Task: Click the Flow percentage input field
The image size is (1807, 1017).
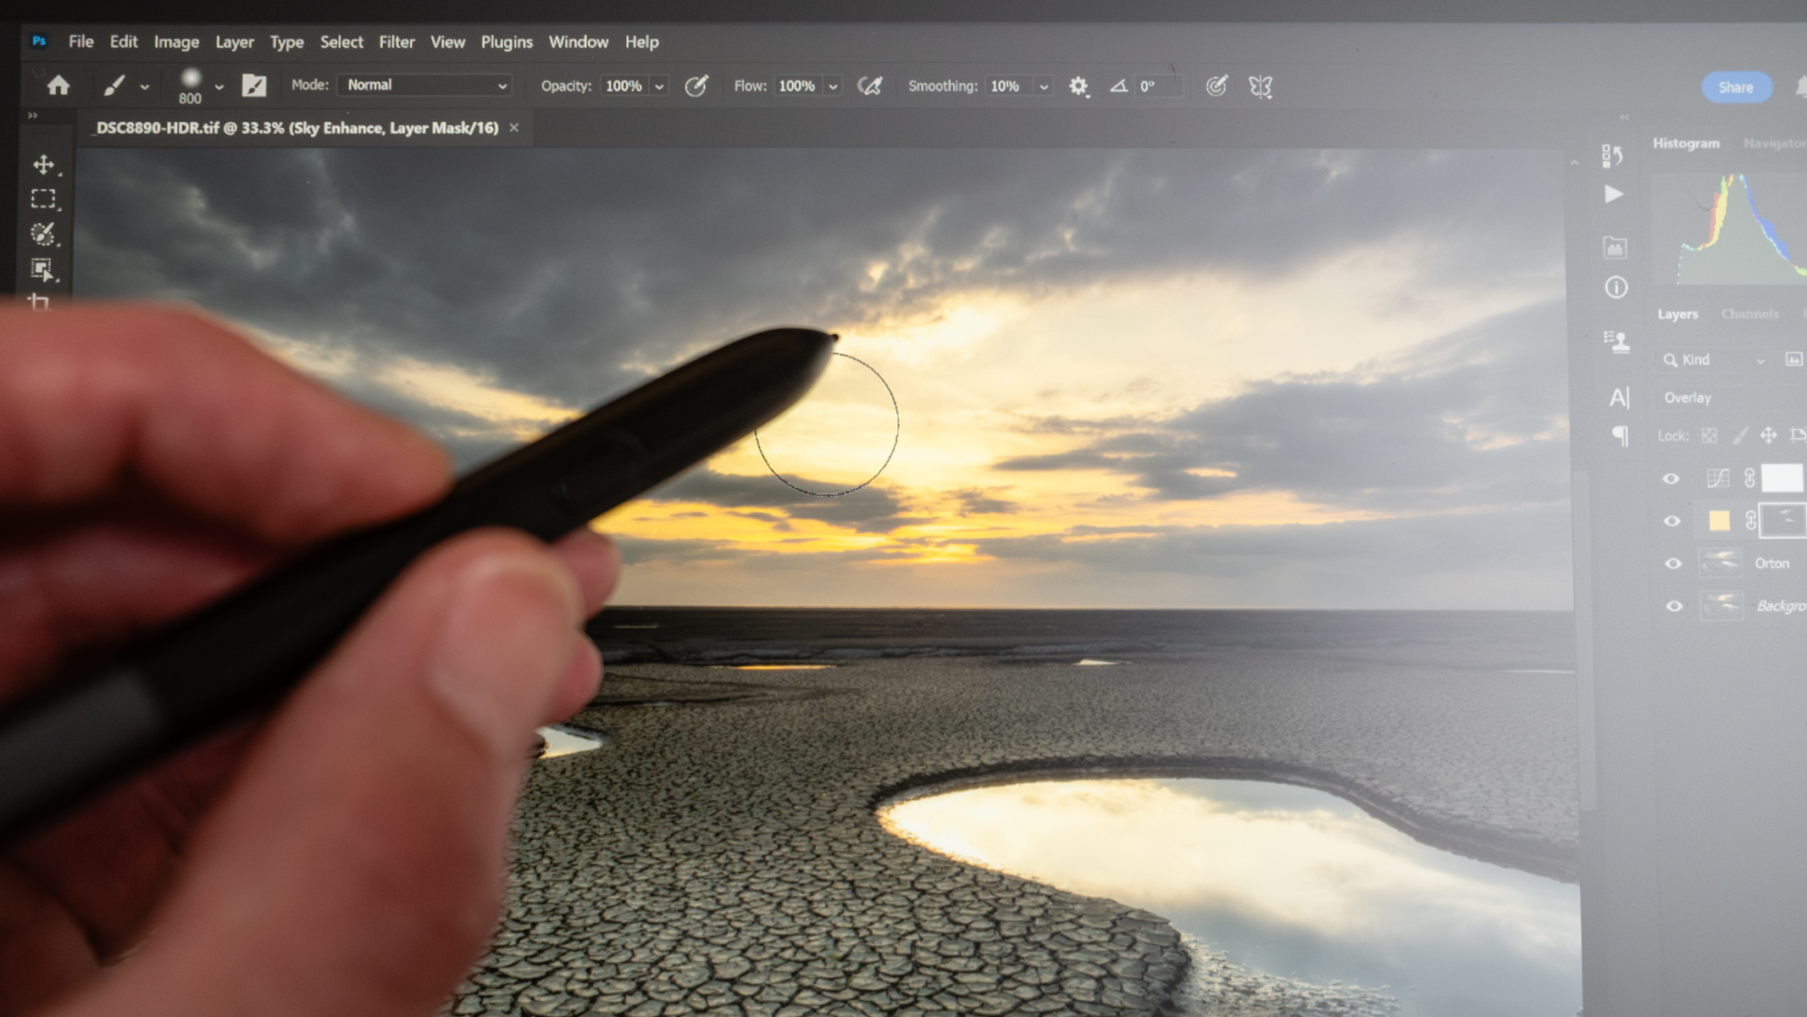Action: tap(796, 86)
